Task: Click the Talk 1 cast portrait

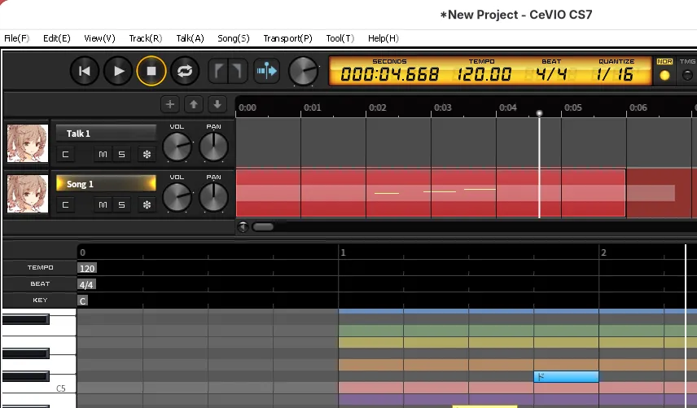Action: (28, 143)
